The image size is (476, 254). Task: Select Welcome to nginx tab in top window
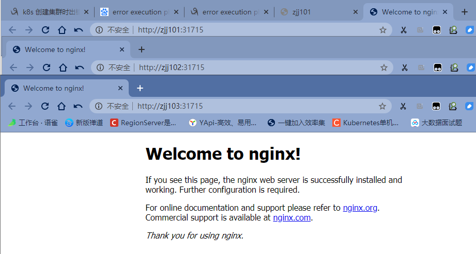[408, 12]
